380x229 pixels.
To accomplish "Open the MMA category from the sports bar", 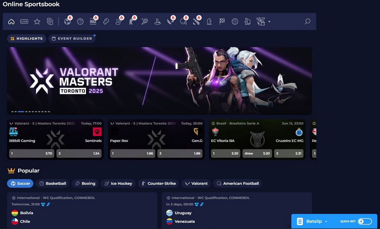I will 92,21.
